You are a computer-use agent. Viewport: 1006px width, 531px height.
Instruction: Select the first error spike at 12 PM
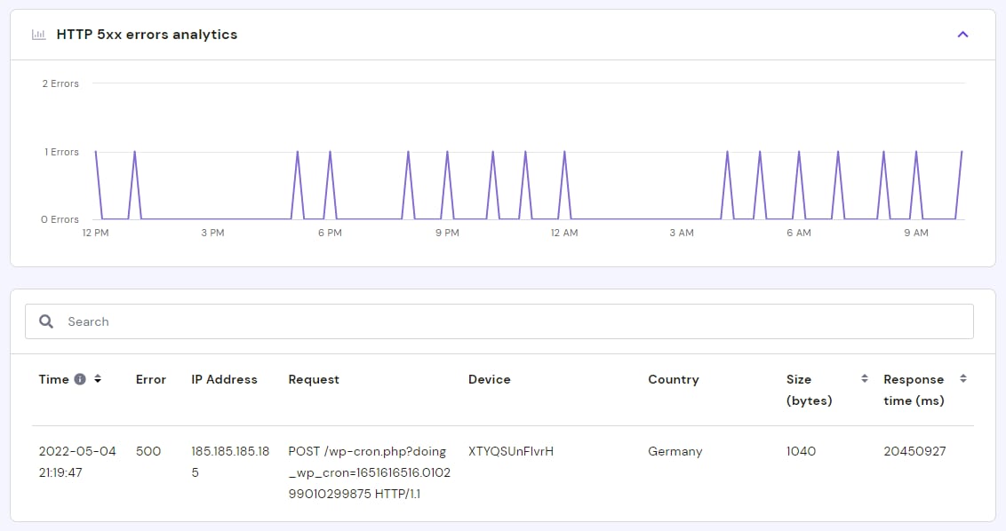96,152
